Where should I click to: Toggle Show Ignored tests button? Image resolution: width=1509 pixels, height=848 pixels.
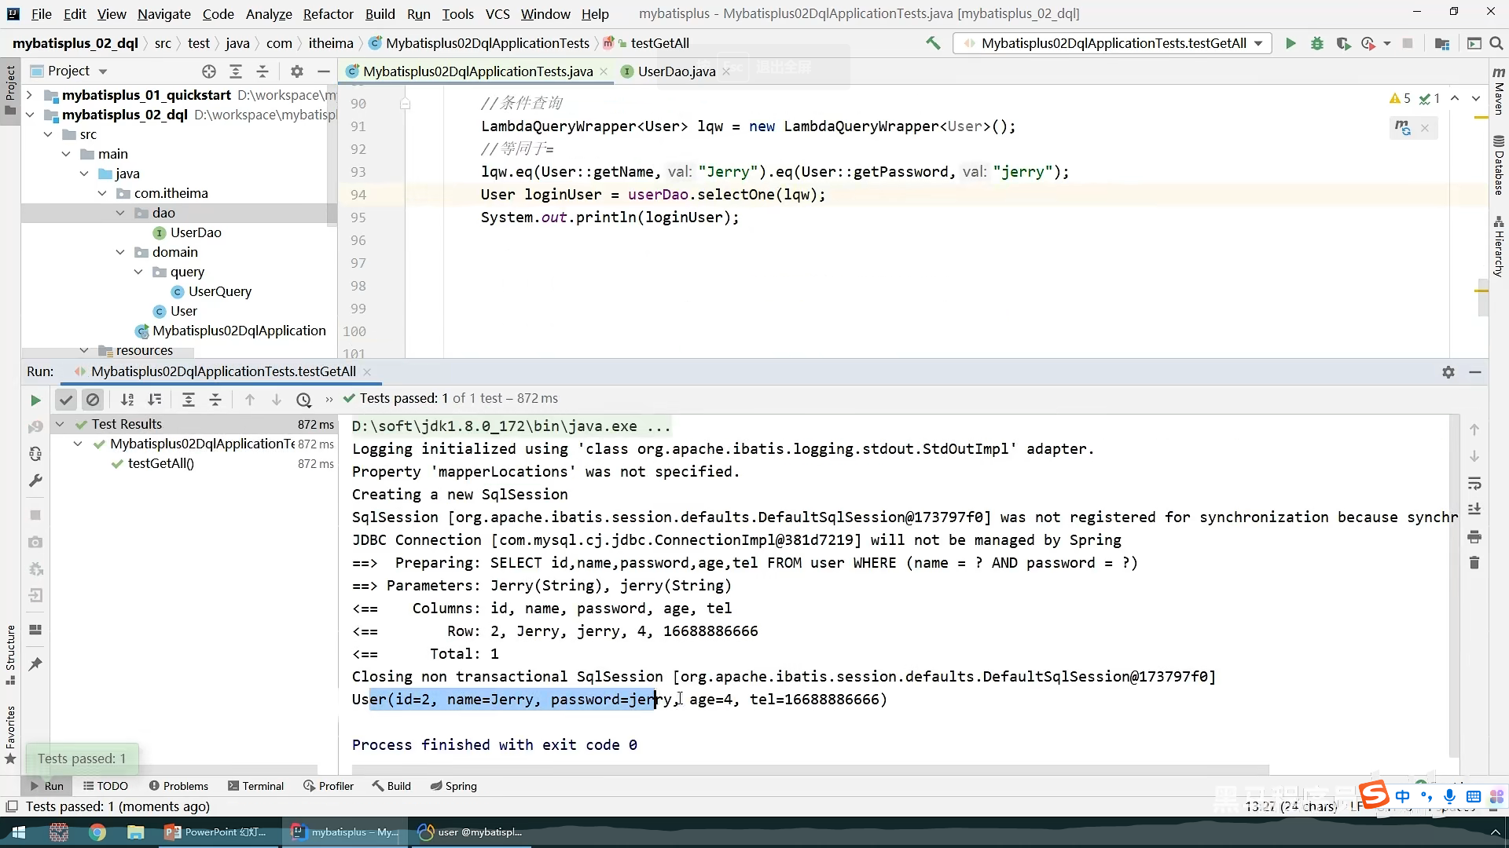[x=93, y=400]
